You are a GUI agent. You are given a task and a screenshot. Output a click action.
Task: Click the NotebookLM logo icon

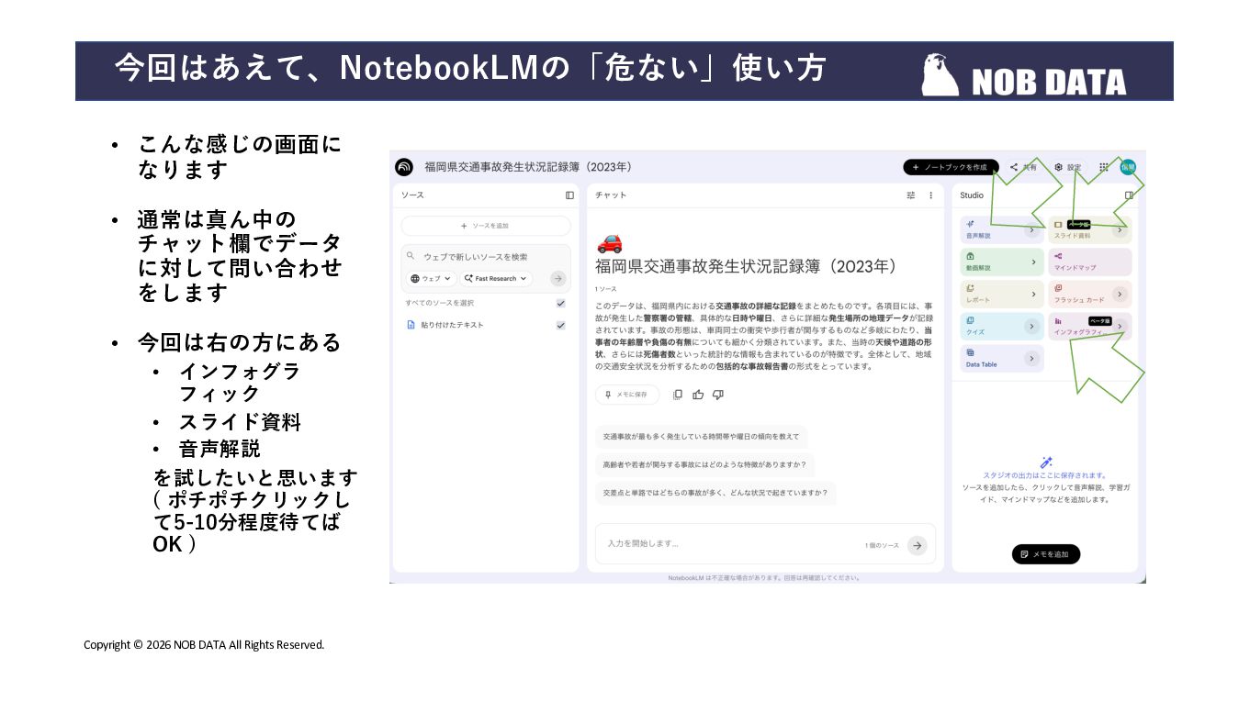(x=404, y=167)
